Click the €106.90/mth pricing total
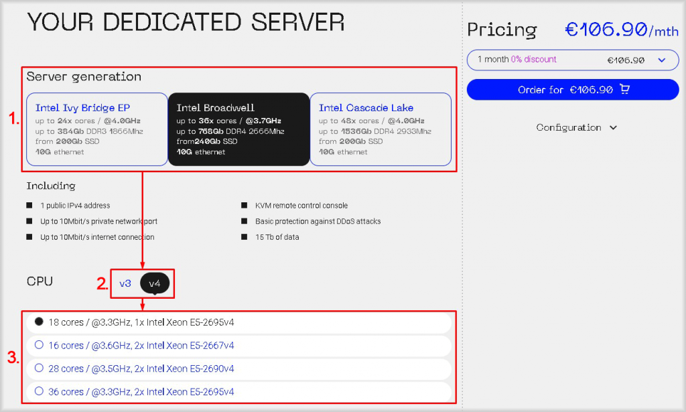Image resolution: width=686 pixels, height=412 pixels. click(x=622, y=29)
